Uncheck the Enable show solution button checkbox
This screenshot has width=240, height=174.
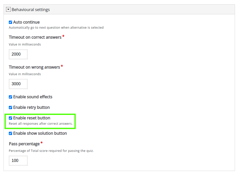click(10, 134)
